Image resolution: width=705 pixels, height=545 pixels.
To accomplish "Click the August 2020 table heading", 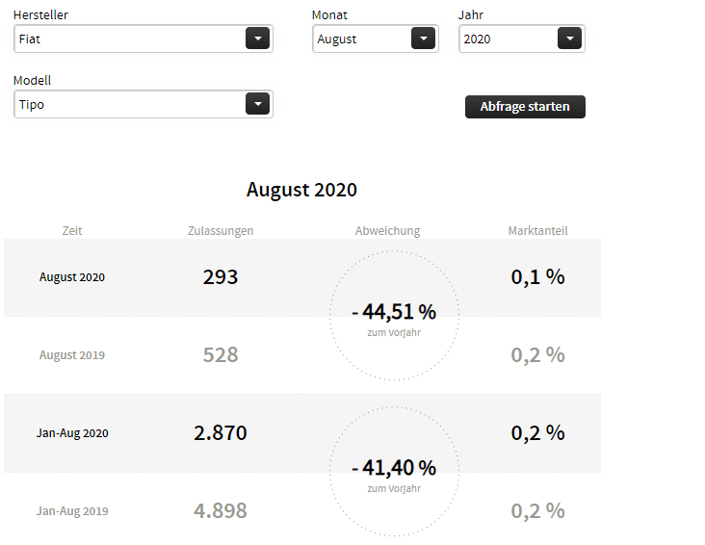I will point(301,190).
